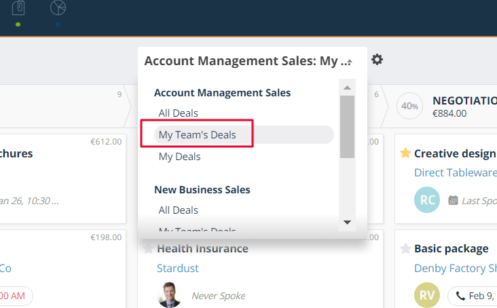Select My Team's Deals under Account Management Sales
This screenshot has height=308, width=497.
coord(244,134)
